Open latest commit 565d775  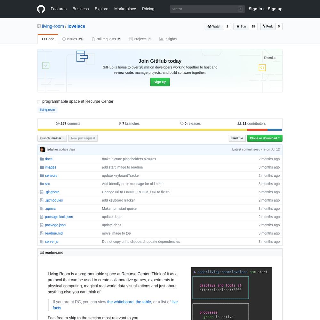260,149
